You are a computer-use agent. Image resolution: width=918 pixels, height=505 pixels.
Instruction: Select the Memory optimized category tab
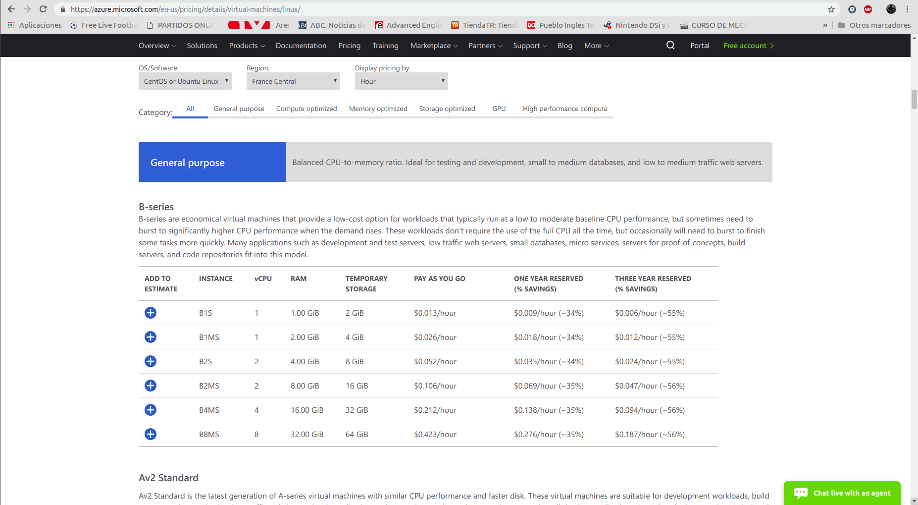click(x=378, y=109)
